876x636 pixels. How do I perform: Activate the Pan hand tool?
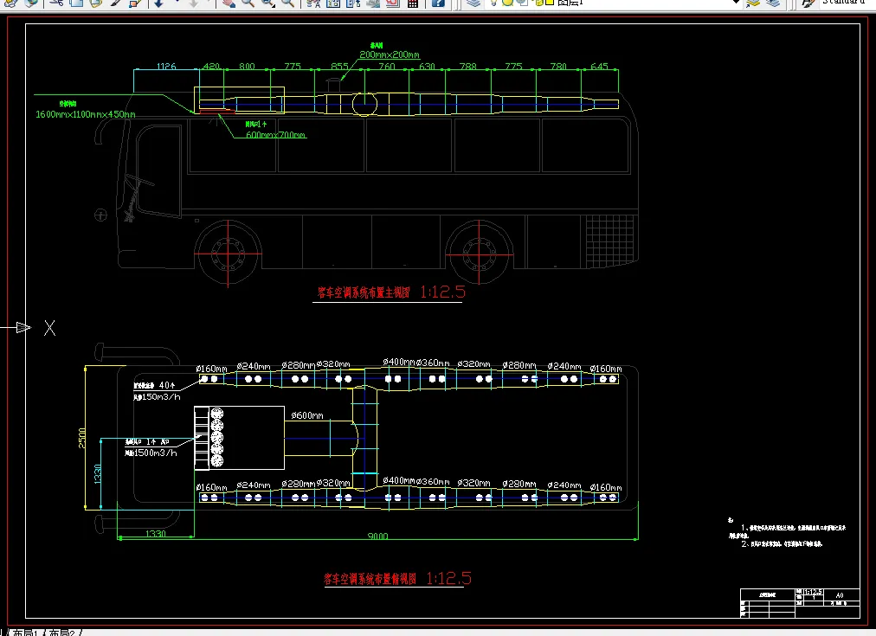[229, 3]
